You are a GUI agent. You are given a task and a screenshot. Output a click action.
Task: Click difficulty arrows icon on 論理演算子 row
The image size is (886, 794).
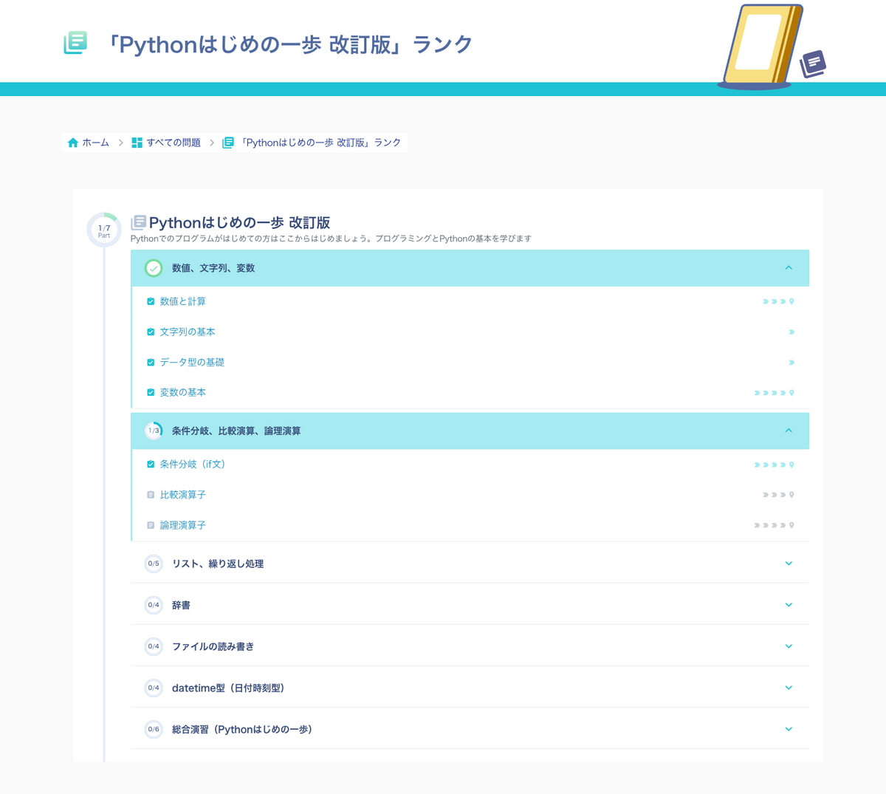(x=774, y=525)
